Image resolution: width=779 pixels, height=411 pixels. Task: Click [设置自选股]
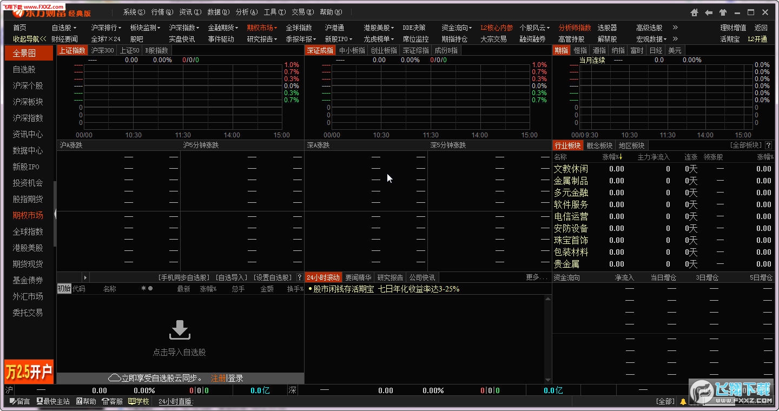tap(273, 277)
